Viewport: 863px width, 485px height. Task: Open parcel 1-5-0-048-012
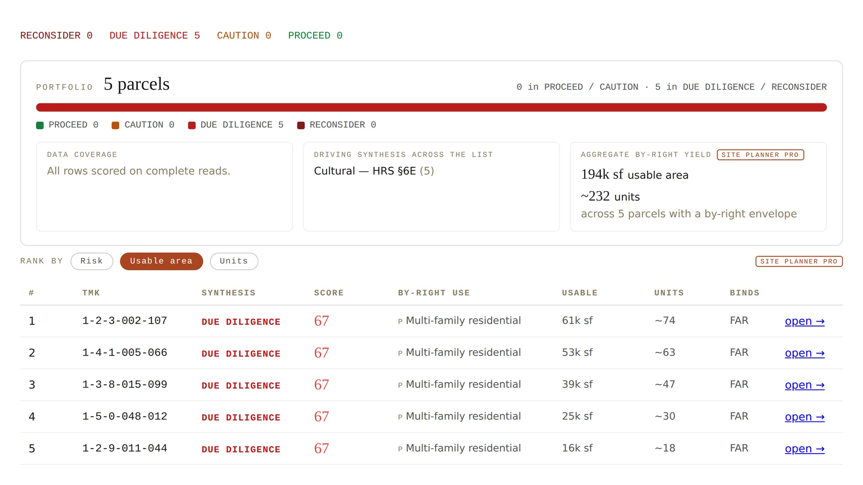coord(804,416)
